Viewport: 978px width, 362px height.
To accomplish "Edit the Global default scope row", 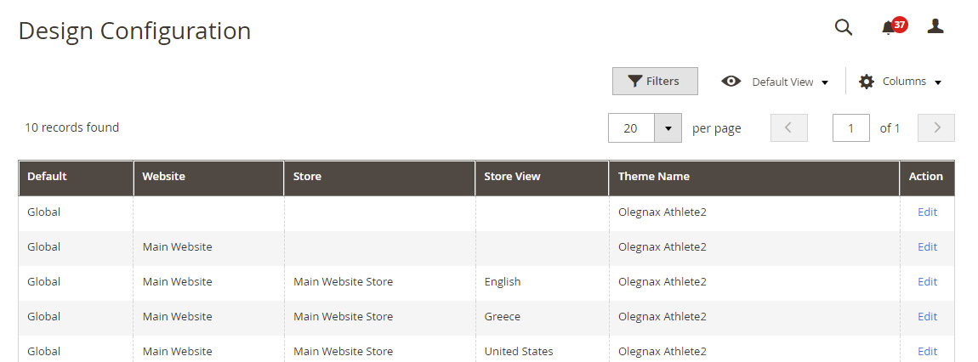I will [928, 212].
